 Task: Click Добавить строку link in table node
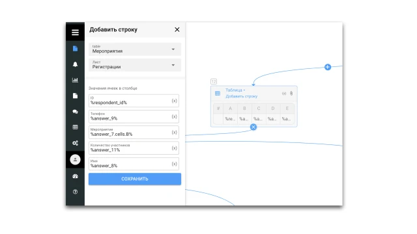click(x=242, y=96)
